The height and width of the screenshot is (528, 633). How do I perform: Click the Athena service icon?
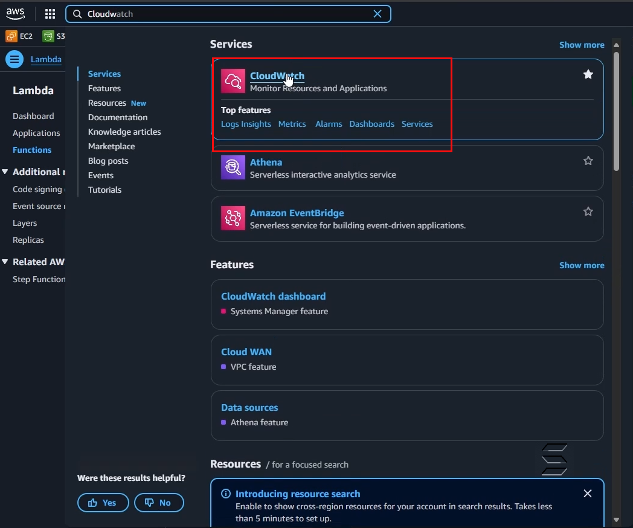[x=233, y=167]
